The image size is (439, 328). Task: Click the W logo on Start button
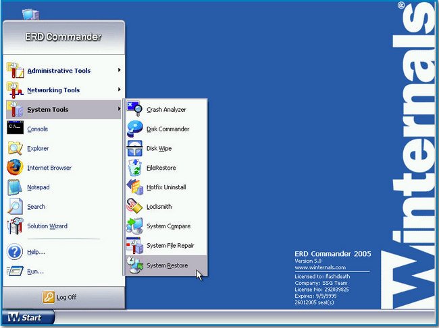pos(14,317)
